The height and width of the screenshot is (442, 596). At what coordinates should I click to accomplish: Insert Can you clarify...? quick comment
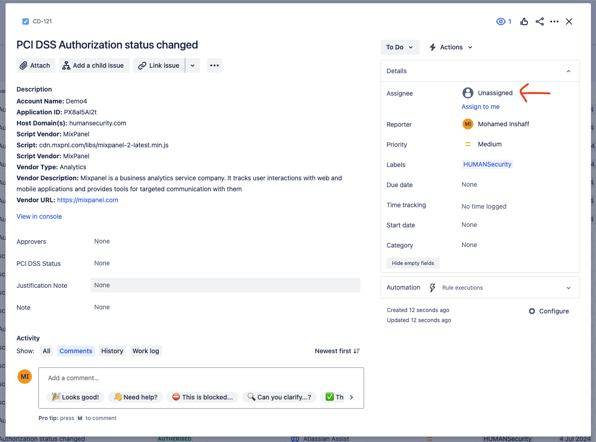pyautogui.click(x=279, y=397)
